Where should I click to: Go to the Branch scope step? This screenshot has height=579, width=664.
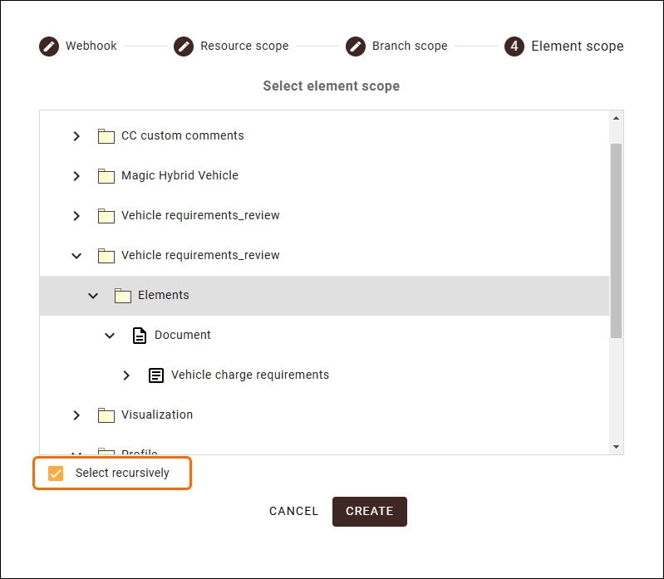410,47
